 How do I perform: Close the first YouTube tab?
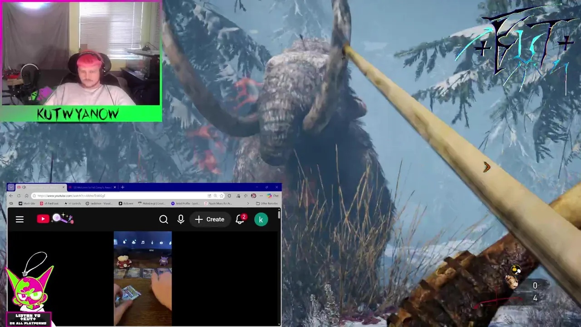[64, 187]
